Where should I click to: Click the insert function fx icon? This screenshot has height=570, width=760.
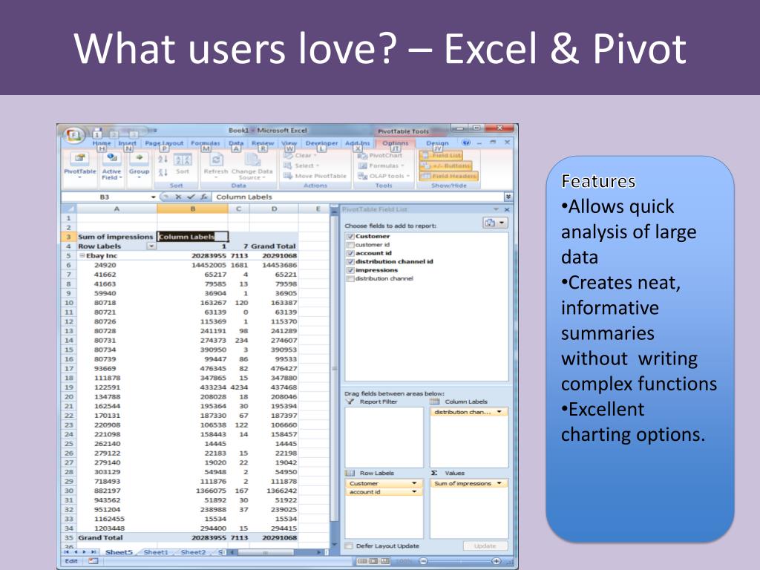(204, 197)
